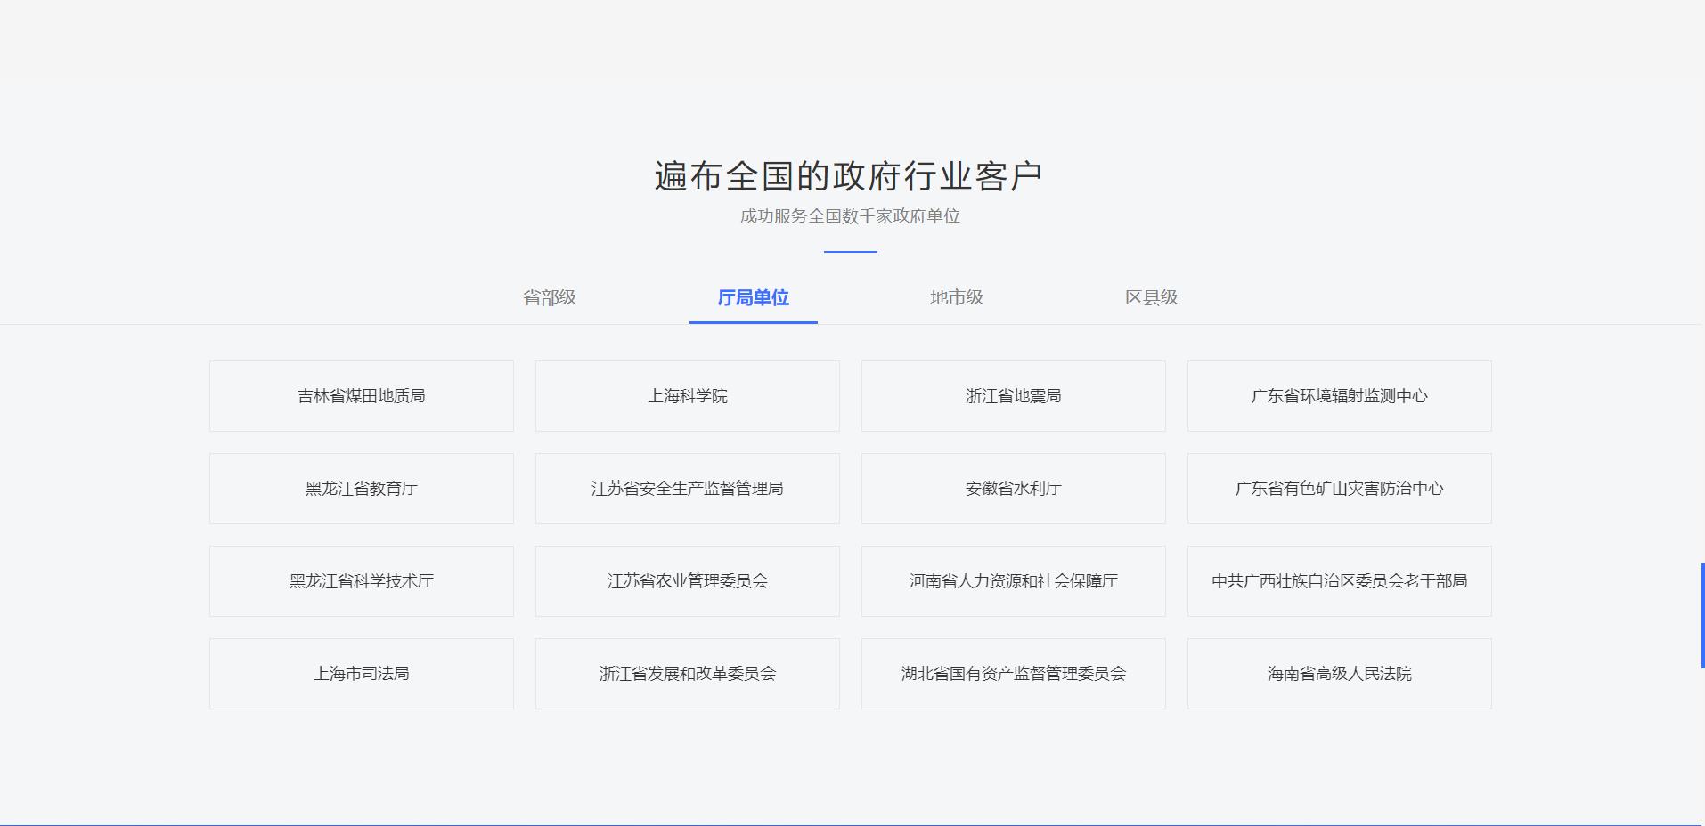The image size is (1705, 826).
Task: Click the 上海市司法局 card
Action: [x=362, y=674]
